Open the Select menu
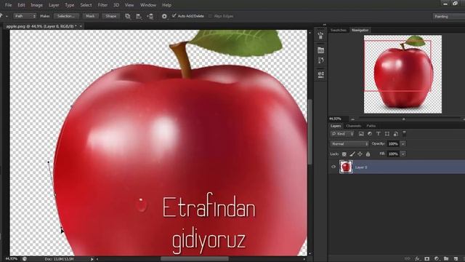The image size is (465, 262). (86, 5)
